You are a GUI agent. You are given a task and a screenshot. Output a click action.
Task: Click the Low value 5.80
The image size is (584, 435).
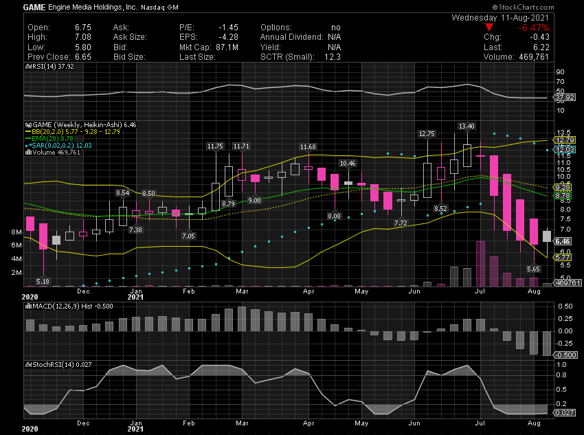(82, 47)
